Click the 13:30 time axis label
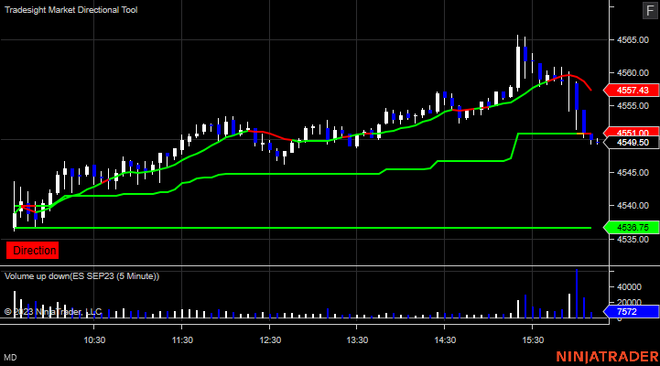The image size is (660, 366). [x=357, y=339]
